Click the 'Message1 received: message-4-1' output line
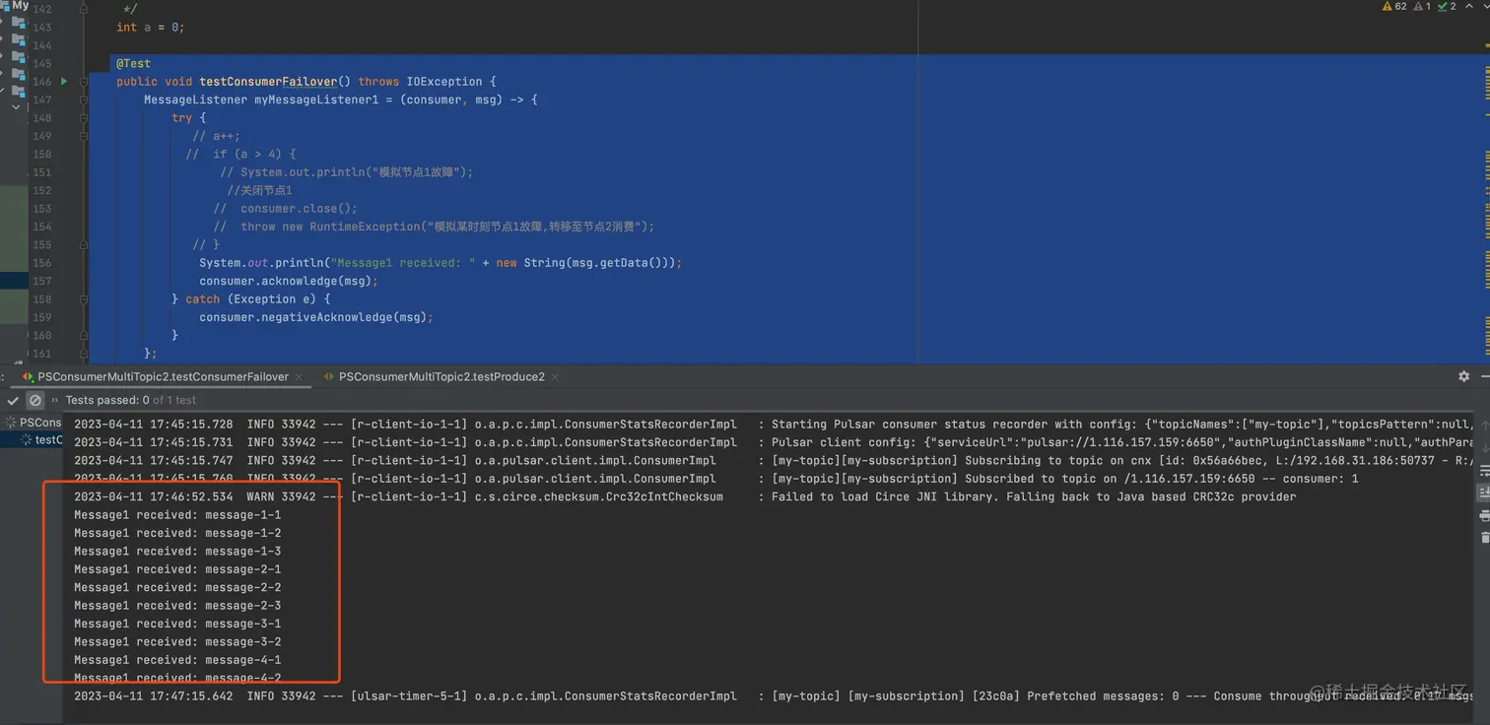1490x725 pixels. tap(177, 660)
